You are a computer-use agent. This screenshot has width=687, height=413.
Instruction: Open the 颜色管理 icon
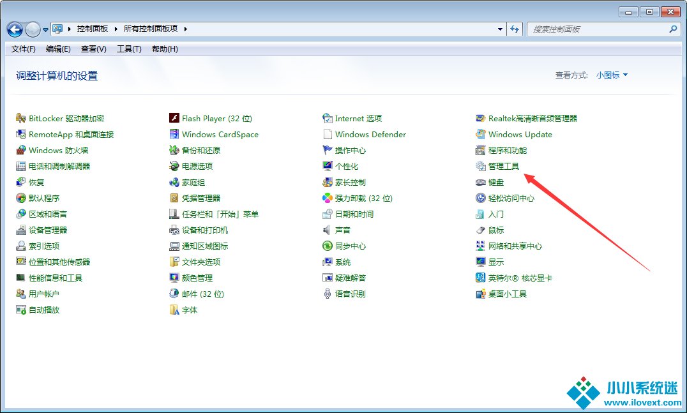(174, 278)
